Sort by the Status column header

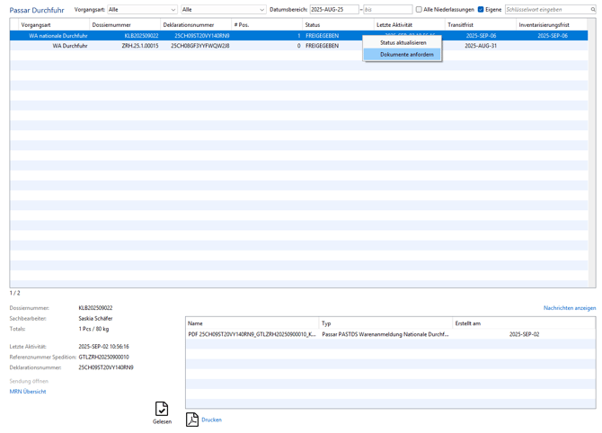click(x=338, y=24)
